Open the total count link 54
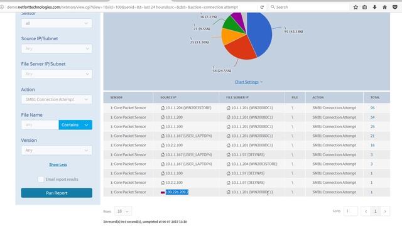 pos(372,117)
